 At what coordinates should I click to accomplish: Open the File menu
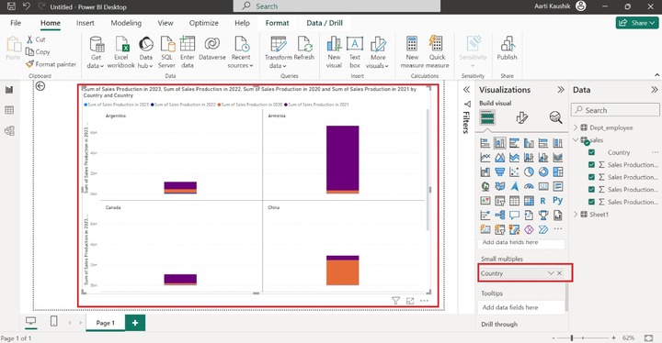(x=16, y=23)
